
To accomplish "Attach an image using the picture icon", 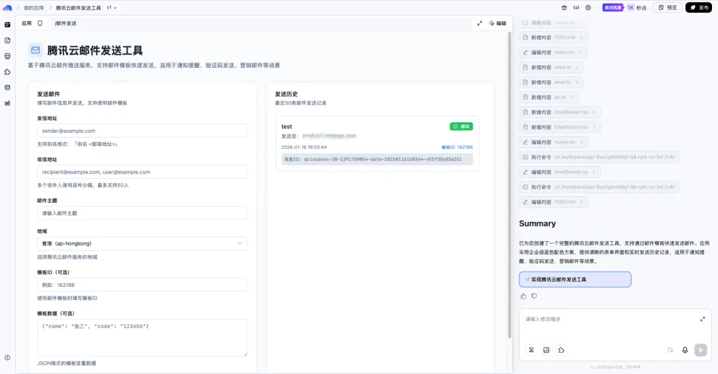I will click(x=546, y=350).
